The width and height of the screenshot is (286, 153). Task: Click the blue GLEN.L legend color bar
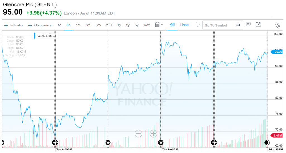pos(35,36)
